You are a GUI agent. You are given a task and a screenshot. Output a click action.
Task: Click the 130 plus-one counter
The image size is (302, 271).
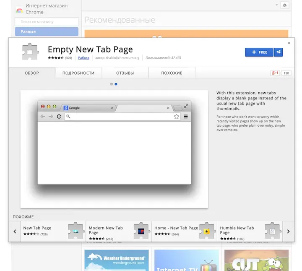click(286, 73)
